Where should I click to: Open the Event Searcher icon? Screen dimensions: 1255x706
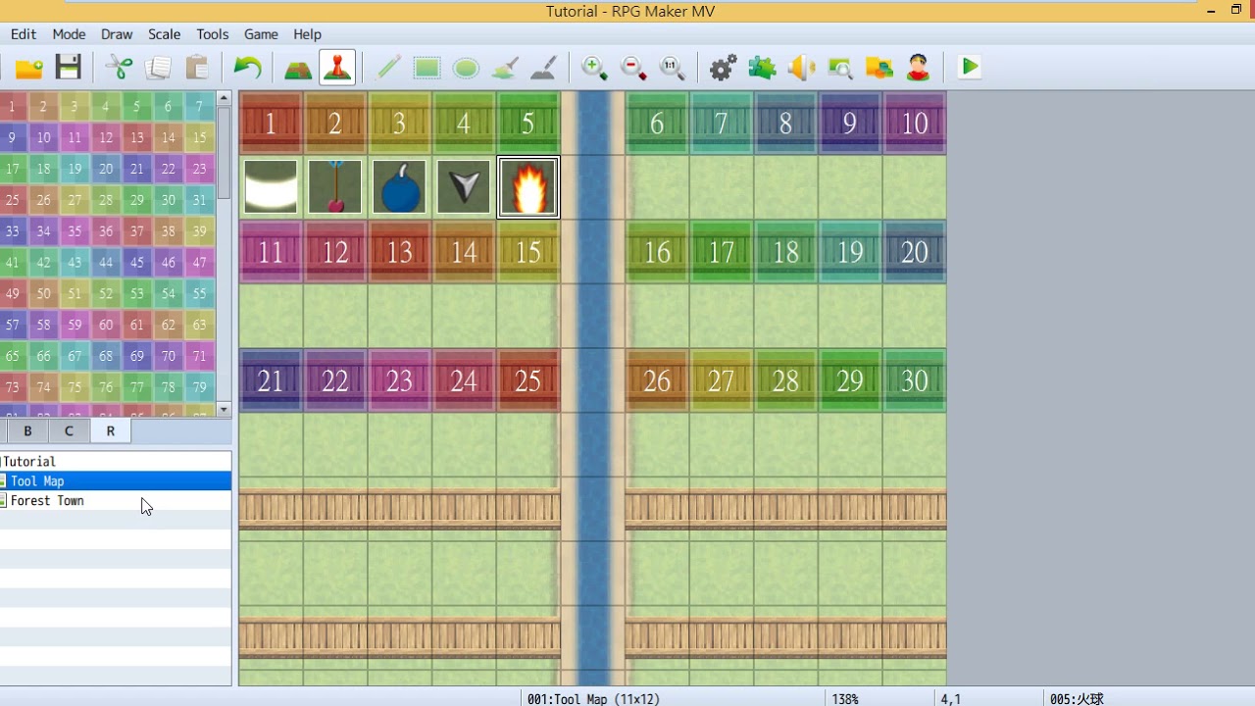click(x=840, y=68)
